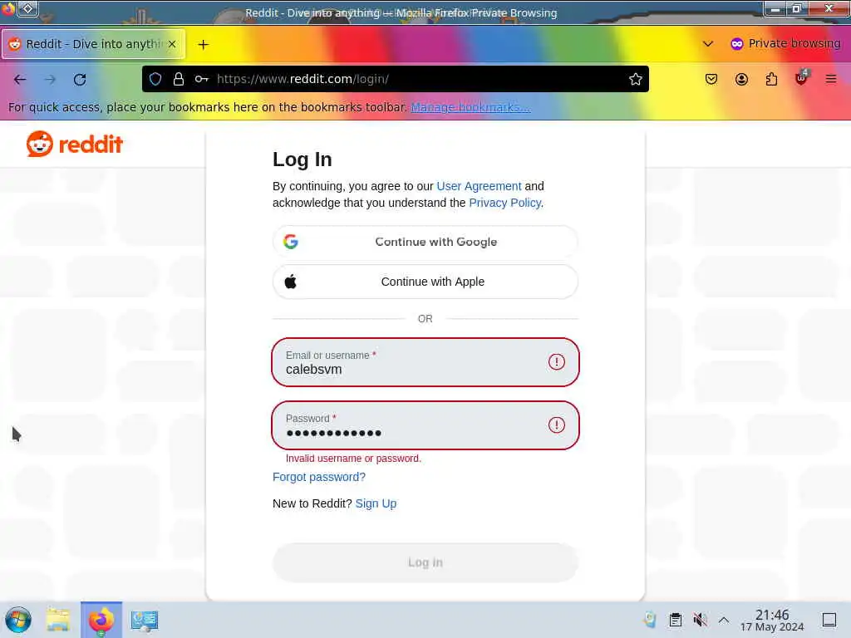Screen dimensions: 851x638
Task: Click the OR divider label
Action: click(x=425, y=318)
